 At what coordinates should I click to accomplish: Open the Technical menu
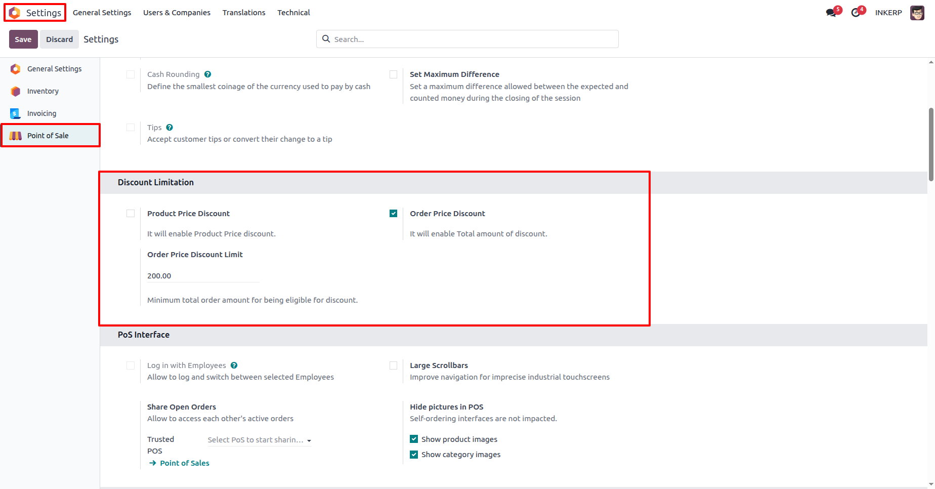point(293,13)
